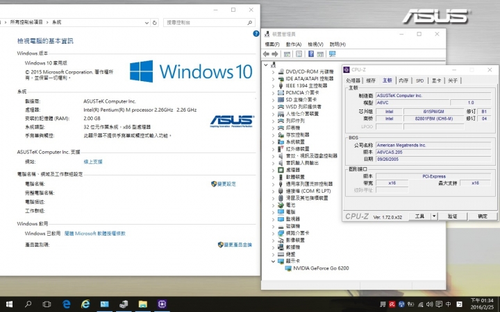Screen dimensions: 500x312
Task: Expand the DVD/CD-ROM 光碟機 node
Action: [274, 72]
